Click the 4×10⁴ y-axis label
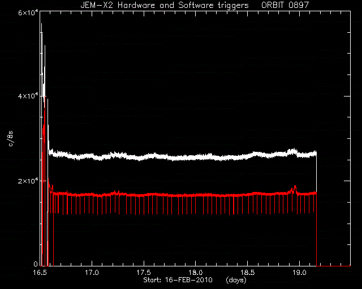The height and width of the screenshot is (289, 362). (x=28, y=96)
